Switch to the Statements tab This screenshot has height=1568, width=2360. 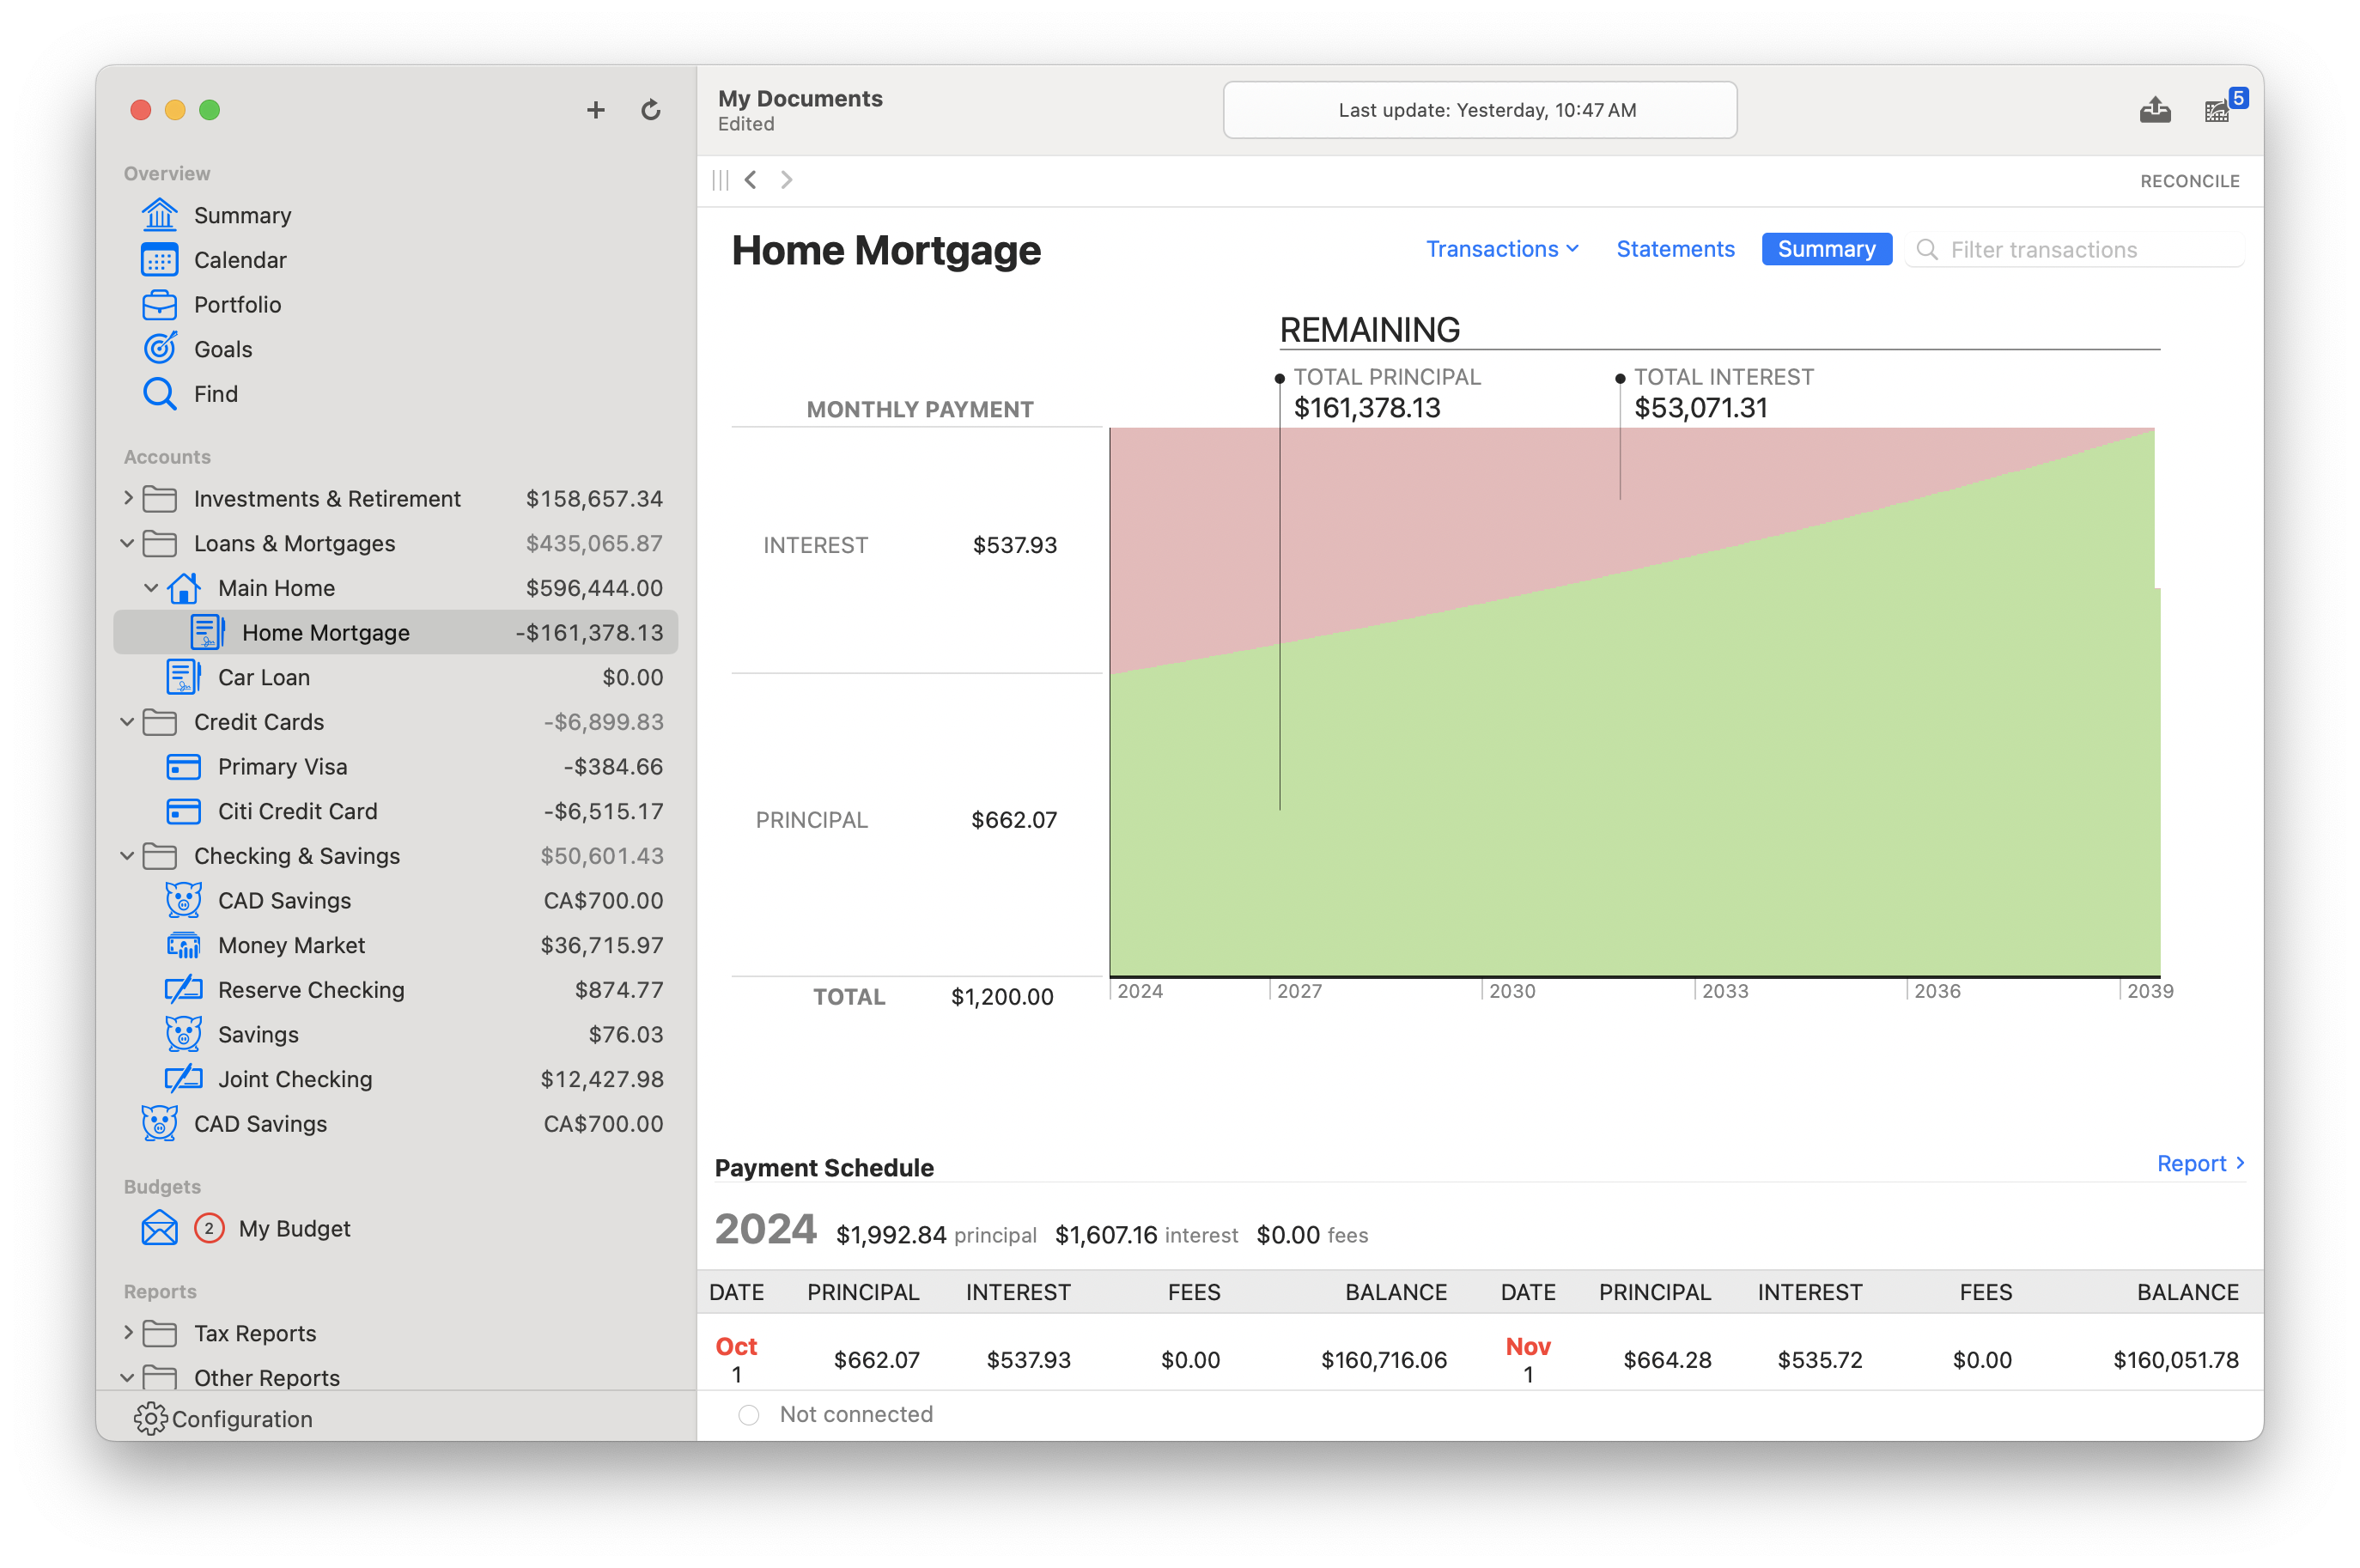(1674, 246)
